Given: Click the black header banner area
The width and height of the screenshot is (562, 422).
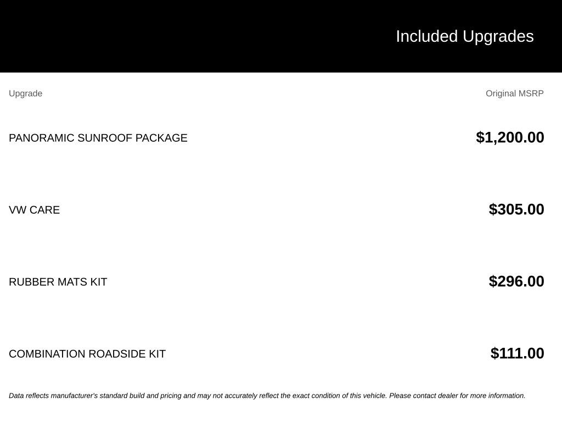Looking at the screenshot, I should (x=281, y=36).
